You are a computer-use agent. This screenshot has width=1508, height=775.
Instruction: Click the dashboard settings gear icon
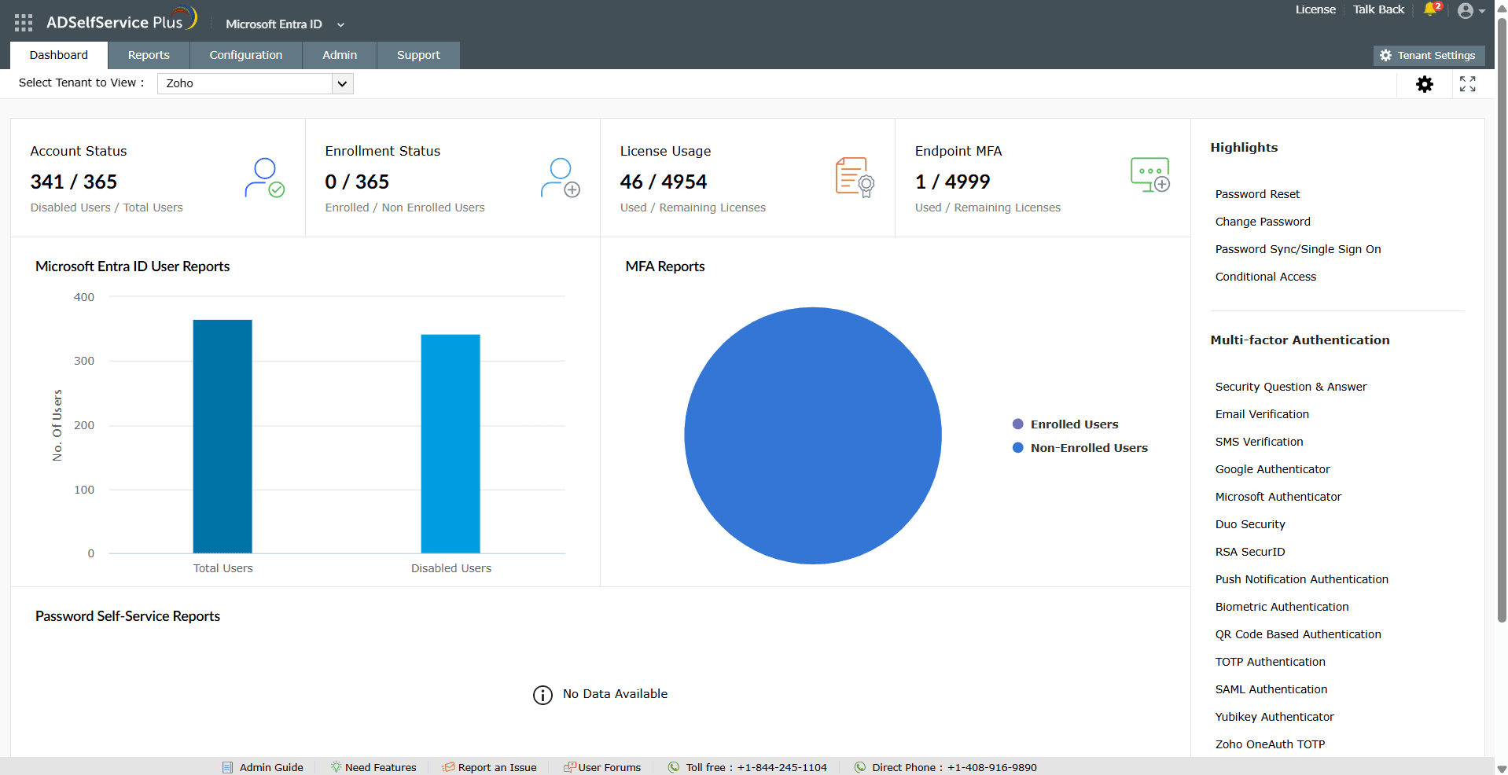[1425, 84]
